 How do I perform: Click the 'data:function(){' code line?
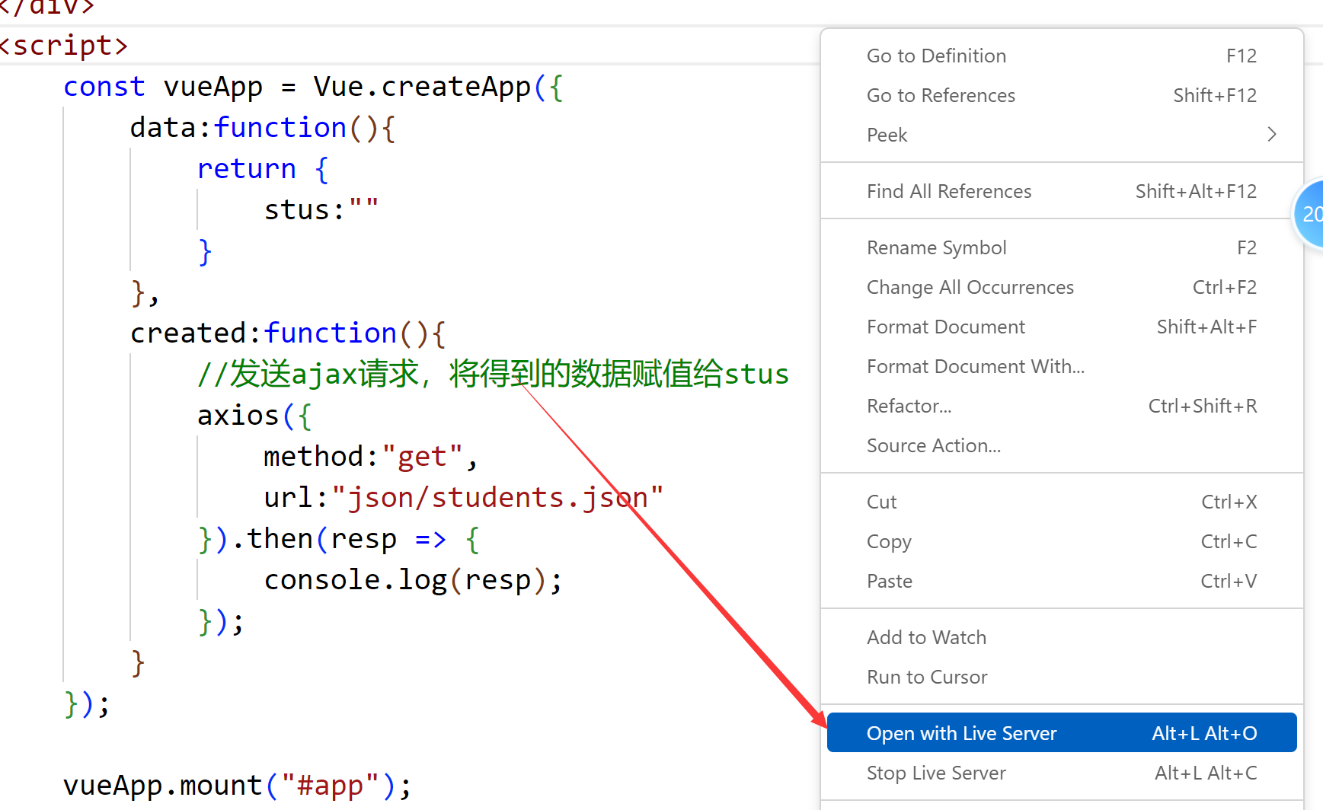[263, 128]
